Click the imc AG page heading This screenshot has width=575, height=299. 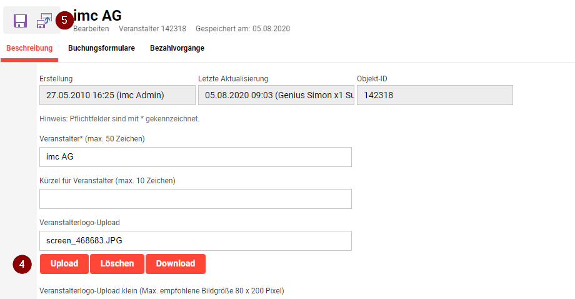(x=97, y=16)
